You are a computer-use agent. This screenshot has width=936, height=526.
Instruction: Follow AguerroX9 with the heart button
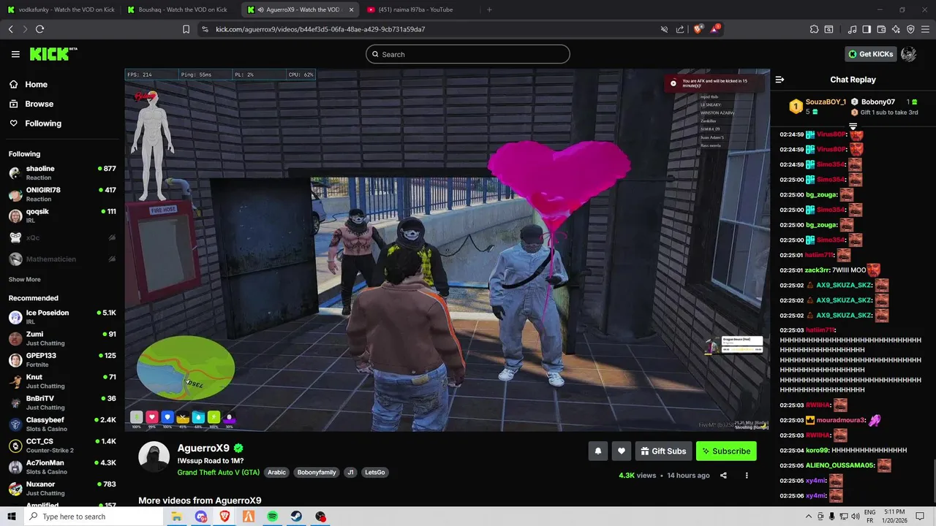[622, 451]
